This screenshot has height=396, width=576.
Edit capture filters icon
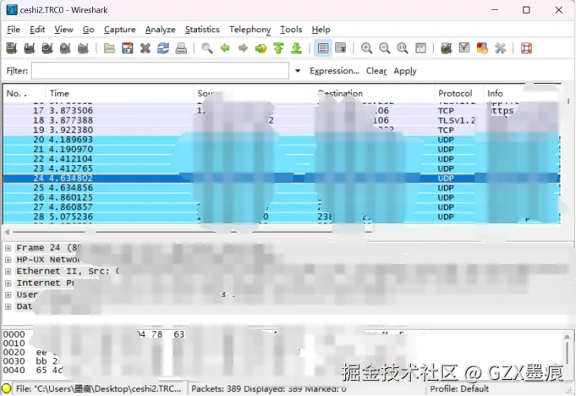pos(447,48)
